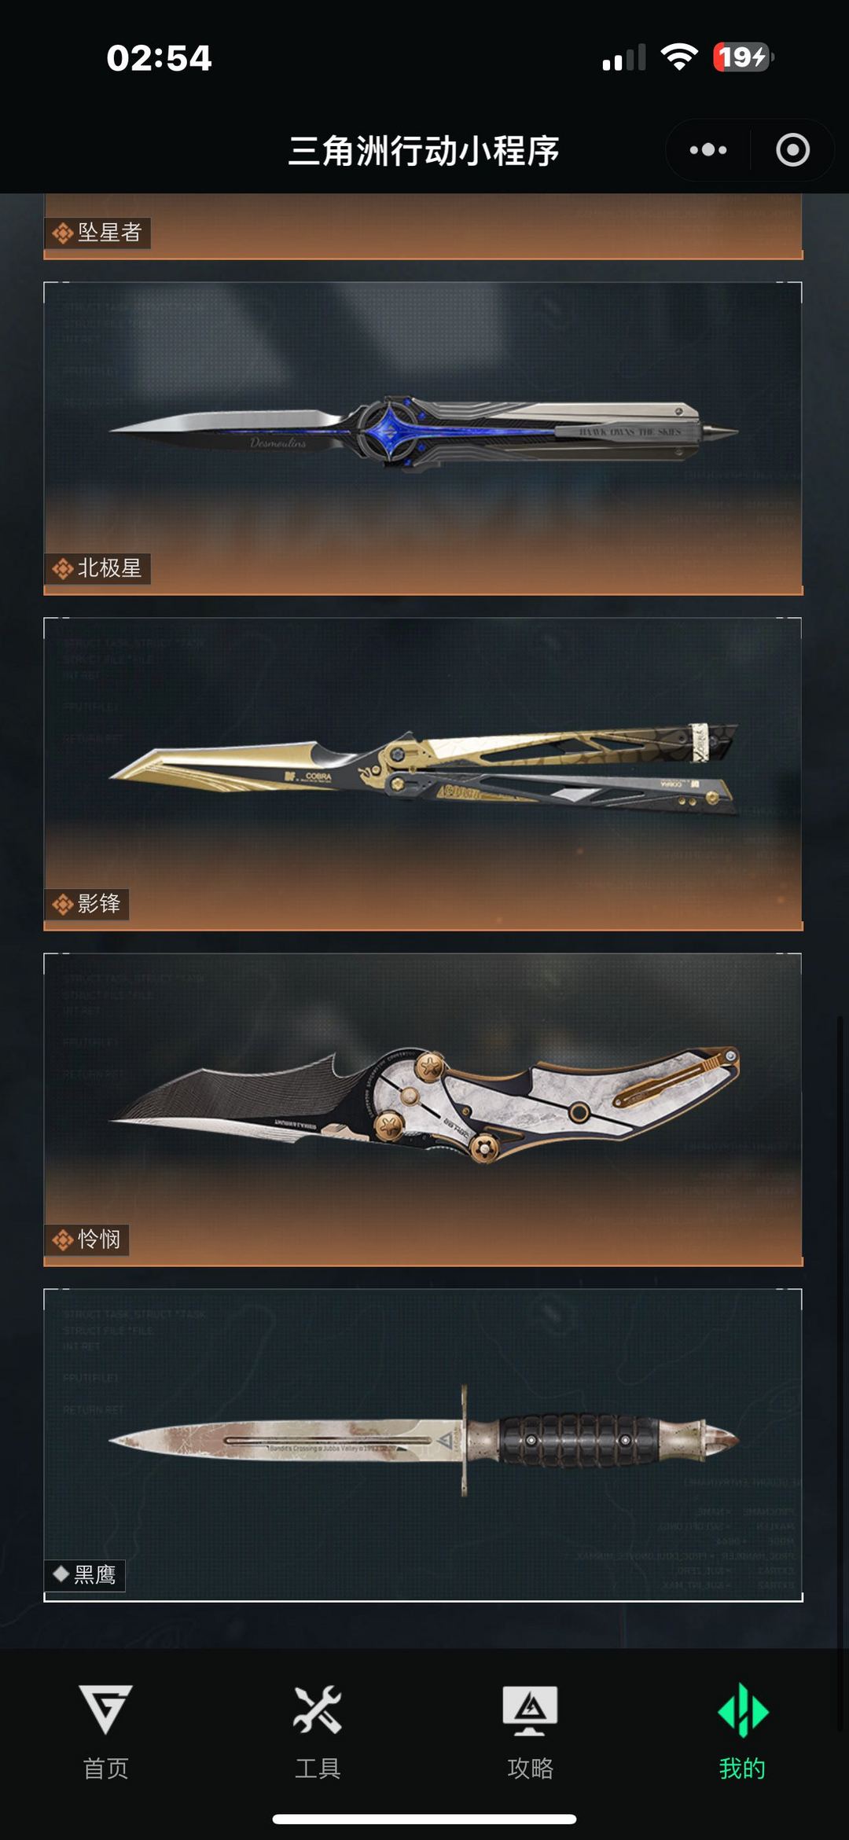Click the 黑鹰 name label

click(95, 1574)
